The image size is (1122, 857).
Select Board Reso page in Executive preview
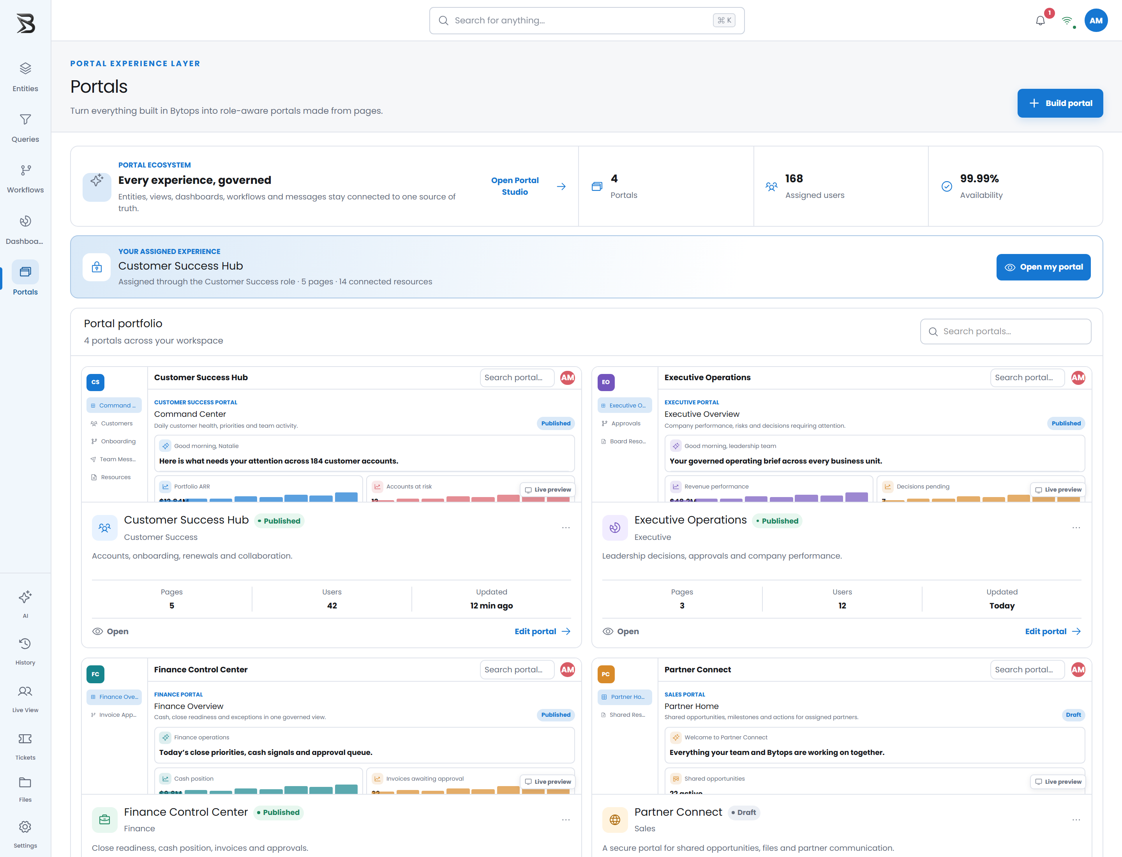click(x=625, y=441)
